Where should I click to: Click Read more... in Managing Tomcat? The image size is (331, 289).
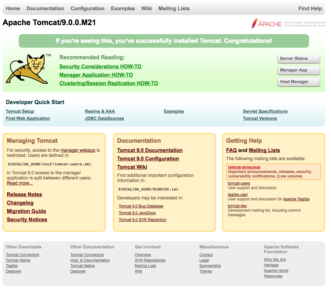tap(20, 183)
